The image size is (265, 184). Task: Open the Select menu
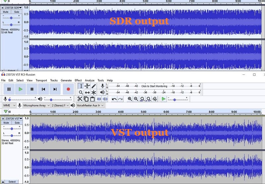(x=20, y=80)
